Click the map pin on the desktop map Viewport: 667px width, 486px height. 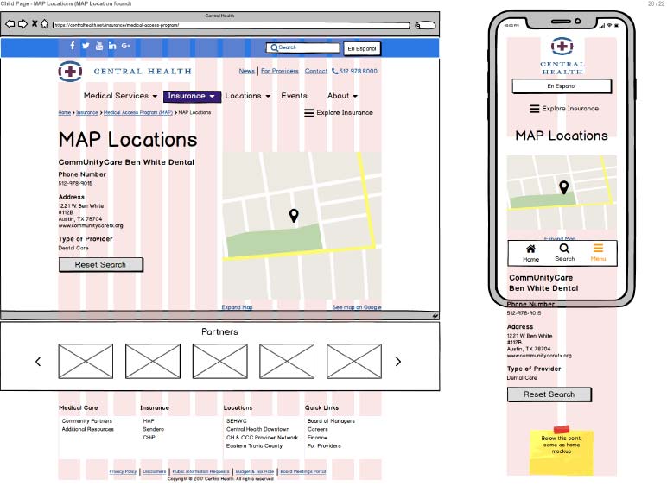[294, 216]
